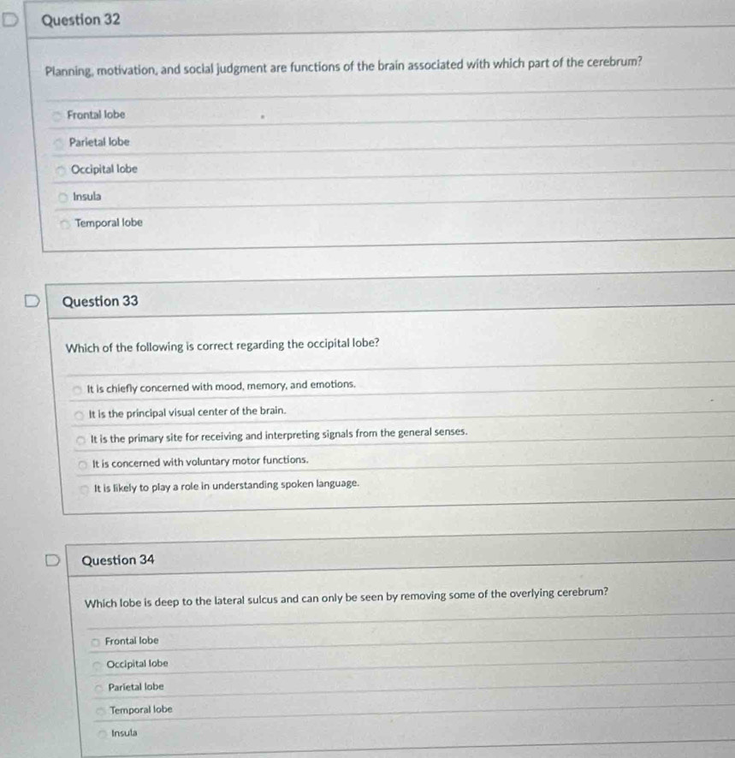
Task: Select radio for mood, memory, and emotions
Action: click(77, 387)
